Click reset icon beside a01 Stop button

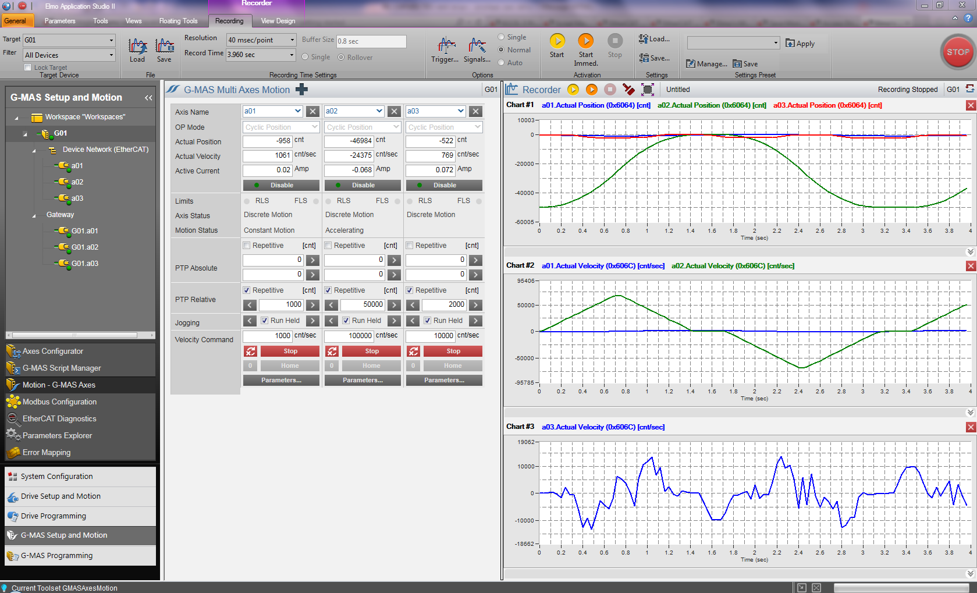[x=250, y=351]
